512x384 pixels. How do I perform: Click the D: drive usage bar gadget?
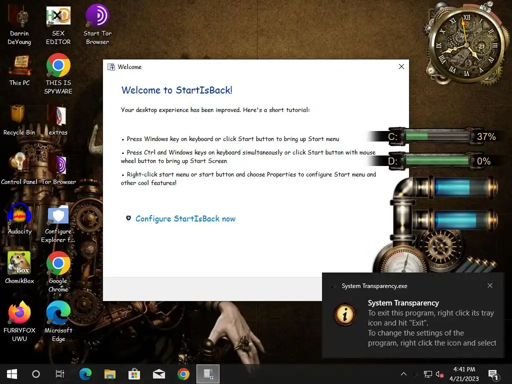[x=437, y=160]
